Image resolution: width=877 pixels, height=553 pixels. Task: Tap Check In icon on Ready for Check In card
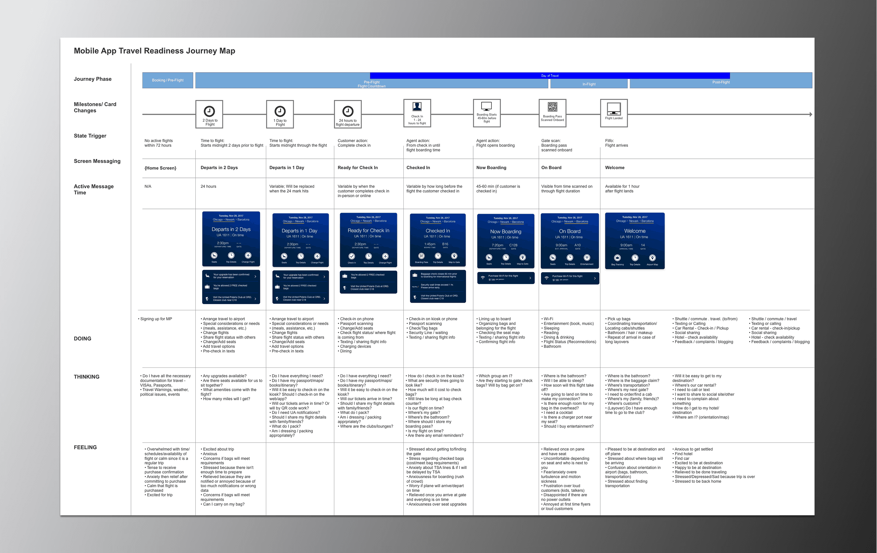[351, 257]
